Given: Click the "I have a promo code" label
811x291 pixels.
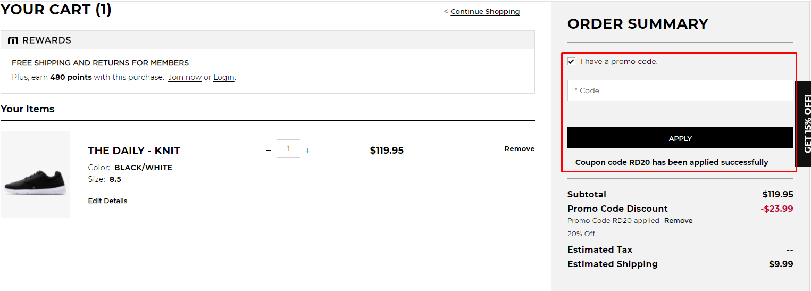Looking at the screenshot, I should 619,62.
